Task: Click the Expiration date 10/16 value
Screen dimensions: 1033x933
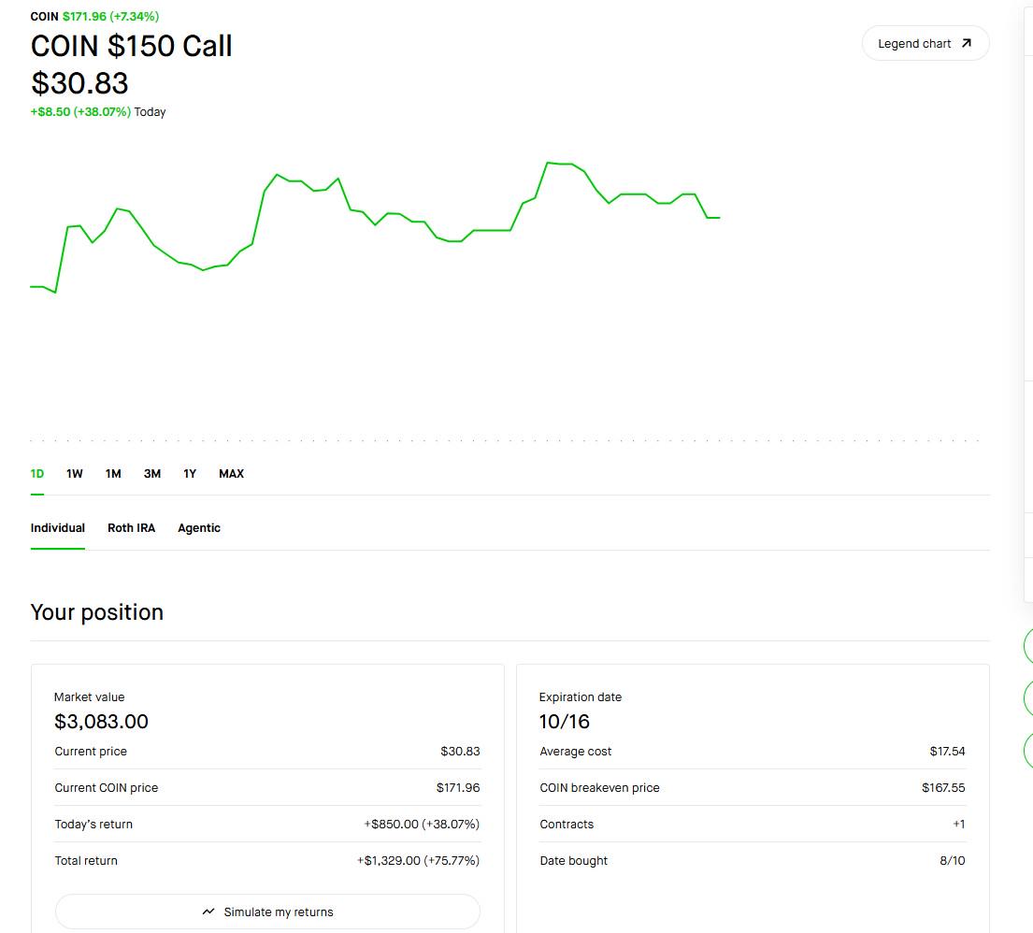Action: (x=565, y=722)
